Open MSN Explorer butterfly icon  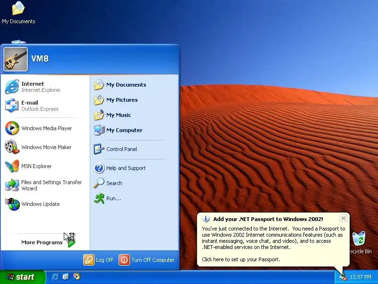[12, 166]
